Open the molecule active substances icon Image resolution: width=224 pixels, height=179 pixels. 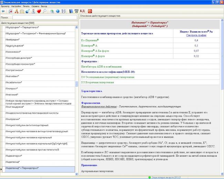(x=17, y=11)
